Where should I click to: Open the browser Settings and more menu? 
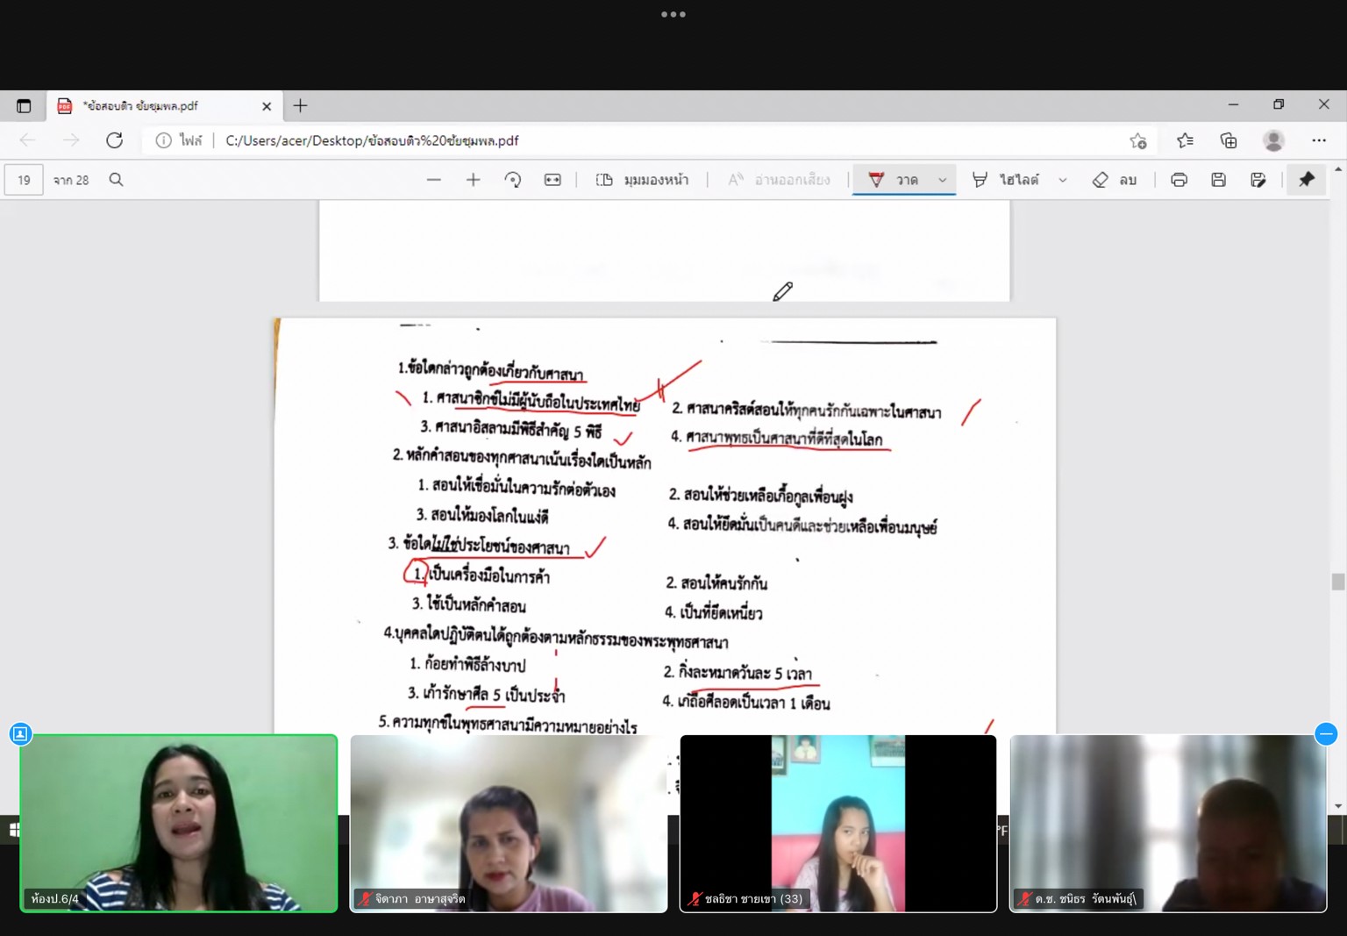tap(1318, 140)
